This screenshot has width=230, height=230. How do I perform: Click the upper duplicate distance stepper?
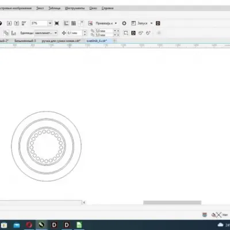116,30
